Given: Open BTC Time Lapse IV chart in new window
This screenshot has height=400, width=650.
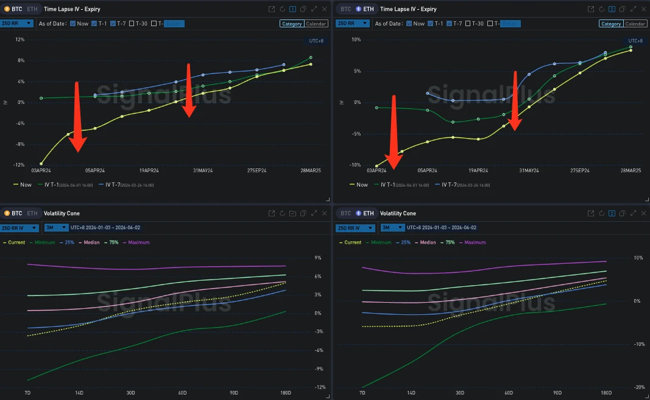Looking at the screenshot, I should click(272, 9).
